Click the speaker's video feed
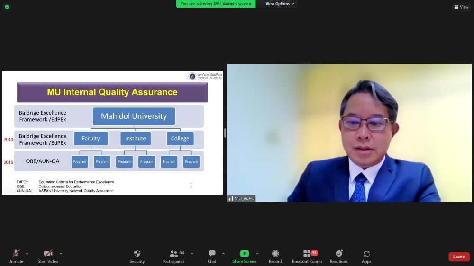474x266 pixels. [349, 133]
